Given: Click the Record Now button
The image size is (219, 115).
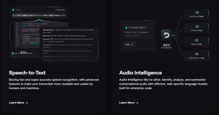Looking at the screenshot, I should [60, 10].
